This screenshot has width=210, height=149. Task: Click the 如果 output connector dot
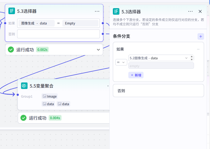tap(103, 23)
